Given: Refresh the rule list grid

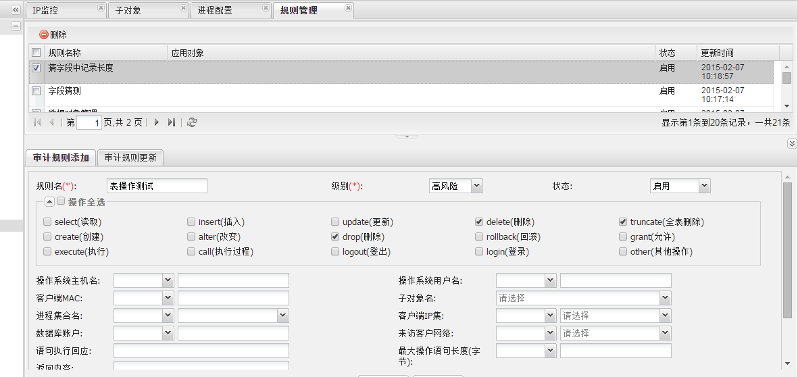Looking at the screenshot, I should [192, 122].
